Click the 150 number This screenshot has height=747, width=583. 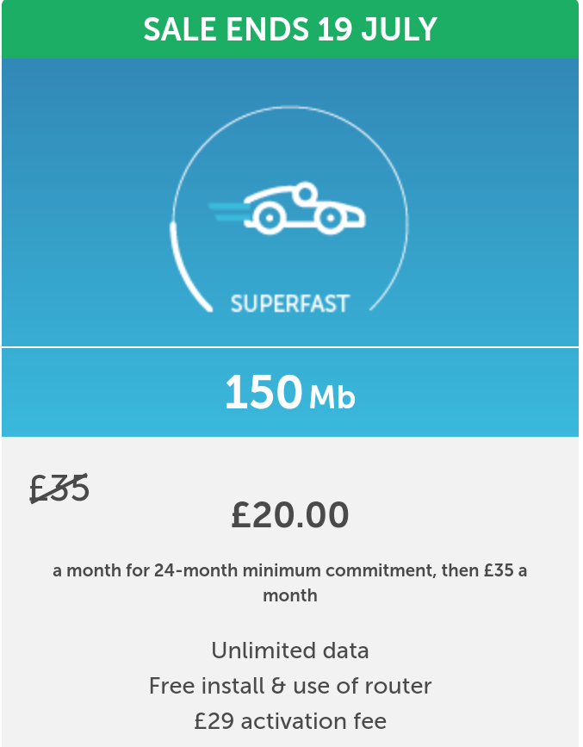click(264, 393)
